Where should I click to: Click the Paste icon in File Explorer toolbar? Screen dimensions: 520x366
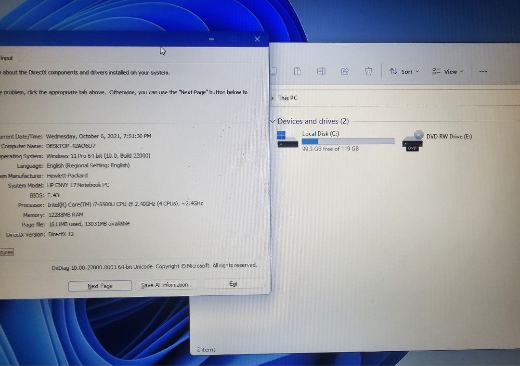click(x=298, y=71)
